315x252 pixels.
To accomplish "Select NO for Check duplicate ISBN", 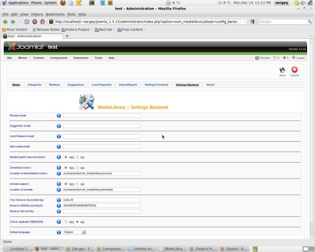I will pos(77,222).
